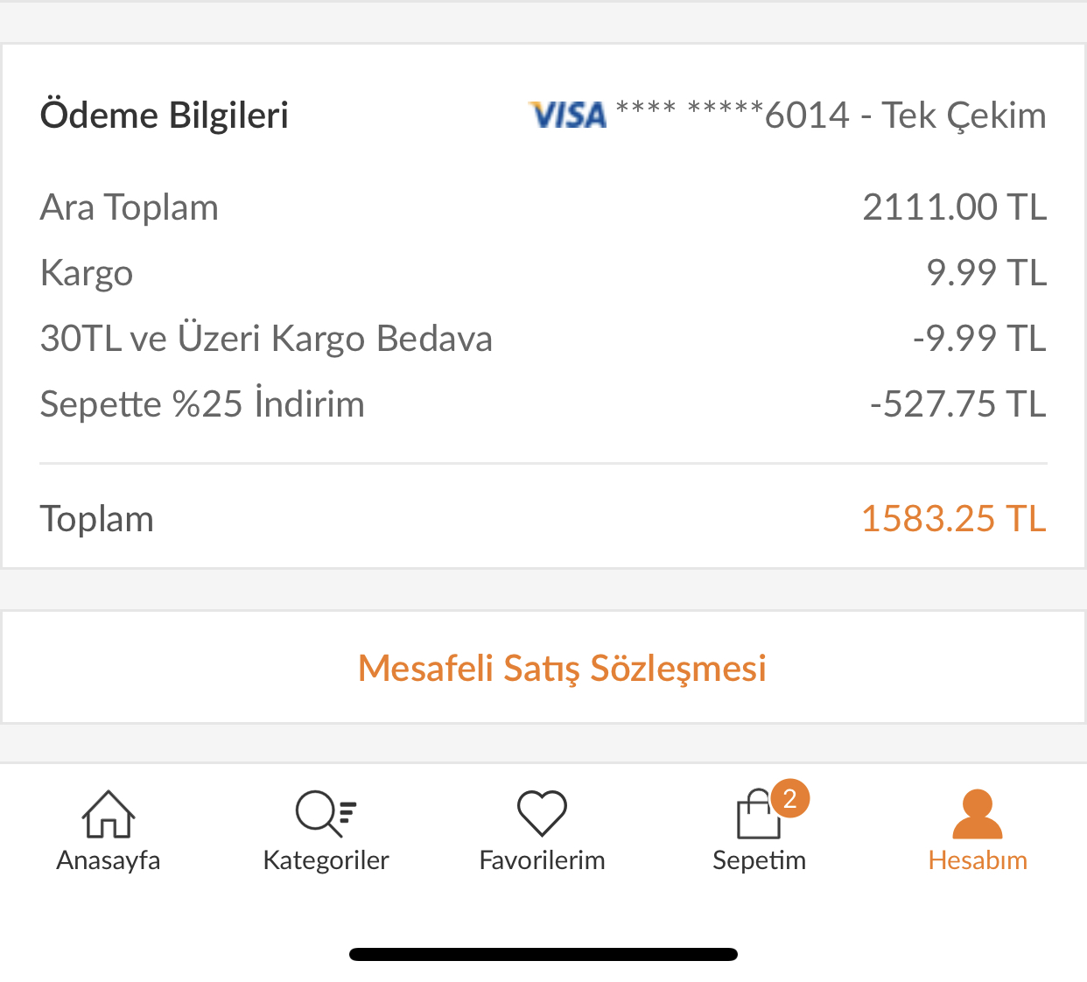Select the Favorilerim tab label
The width and height of the screenshot is (1087, 982).
click(543, 860)
